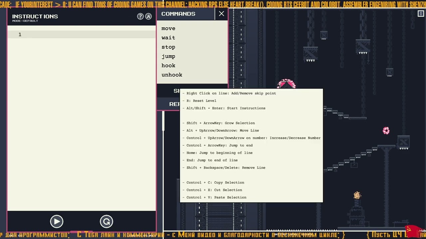Click 'Alt/Shift + Enter: Start Instructions' hint
426x239 pixels.
[x=224, y=108]
